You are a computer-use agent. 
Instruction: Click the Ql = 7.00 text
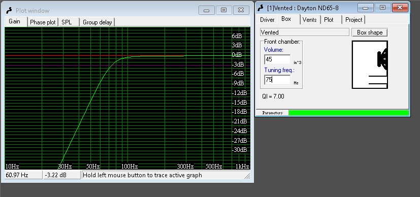pyautogui.click(x=273, y=96)
